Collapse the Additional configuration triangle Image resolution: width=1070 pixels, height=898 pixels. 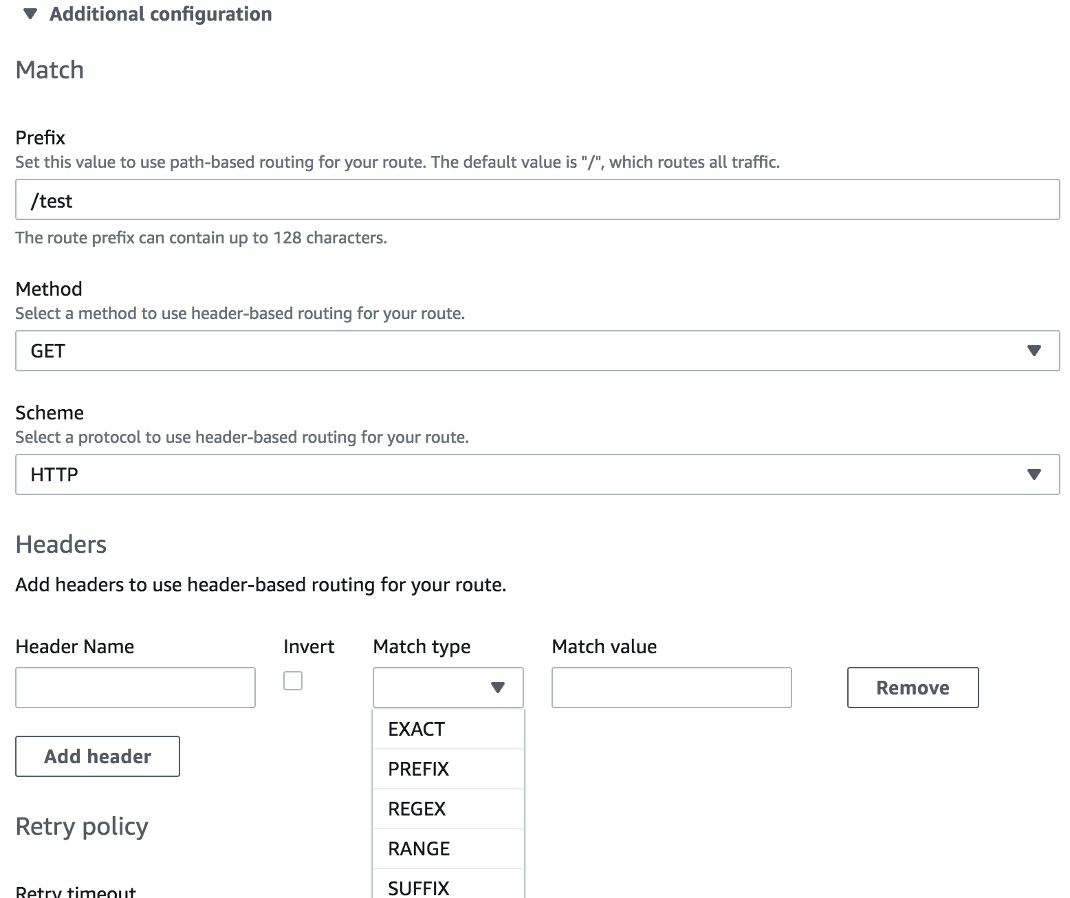[x=30, y=14]
